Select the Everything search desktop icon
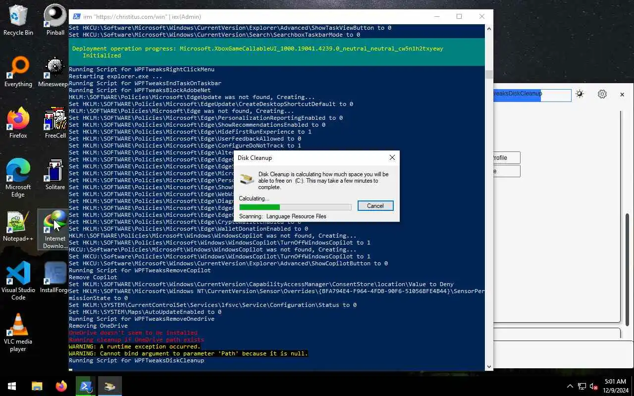Image resolution: width=634 pixels, height=396 pixels. coord(18,72)
